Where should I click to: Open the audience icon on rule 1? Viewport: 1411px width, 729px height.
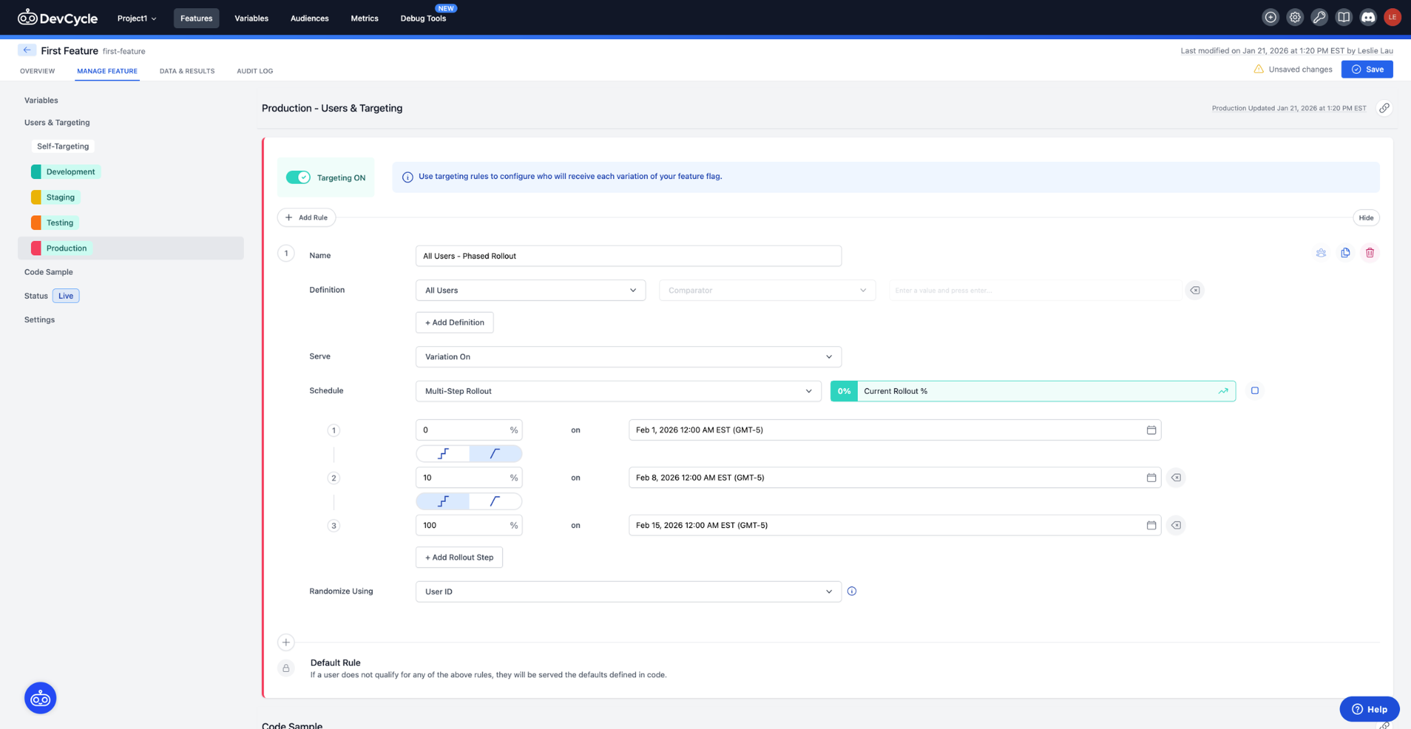pos(1321,252)
